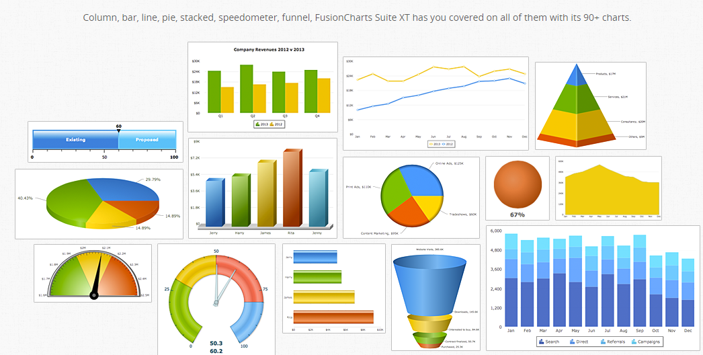Click the Campaigns legend icon

(633, 342)
